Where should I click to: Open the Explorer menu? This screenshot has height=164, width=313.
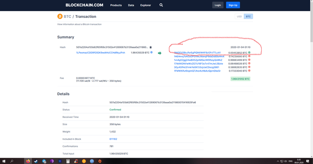145,5
